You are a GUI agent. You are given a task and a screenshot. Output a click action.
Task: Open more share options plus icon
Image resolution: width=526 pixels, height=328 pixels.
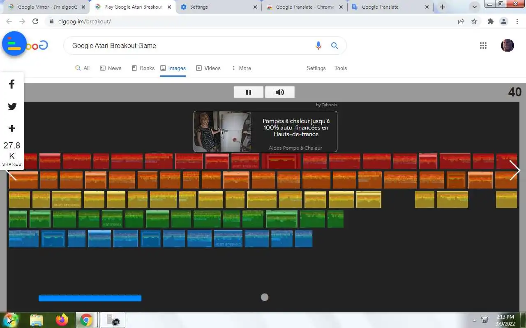point(12,128)
